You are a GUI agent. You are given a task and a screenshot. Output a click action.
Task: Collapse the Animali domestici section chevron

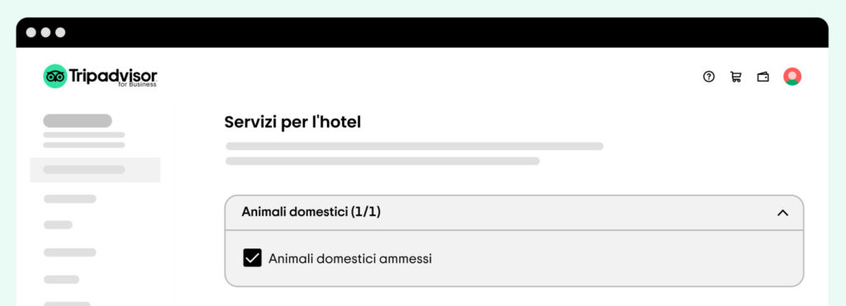[782, 213]
